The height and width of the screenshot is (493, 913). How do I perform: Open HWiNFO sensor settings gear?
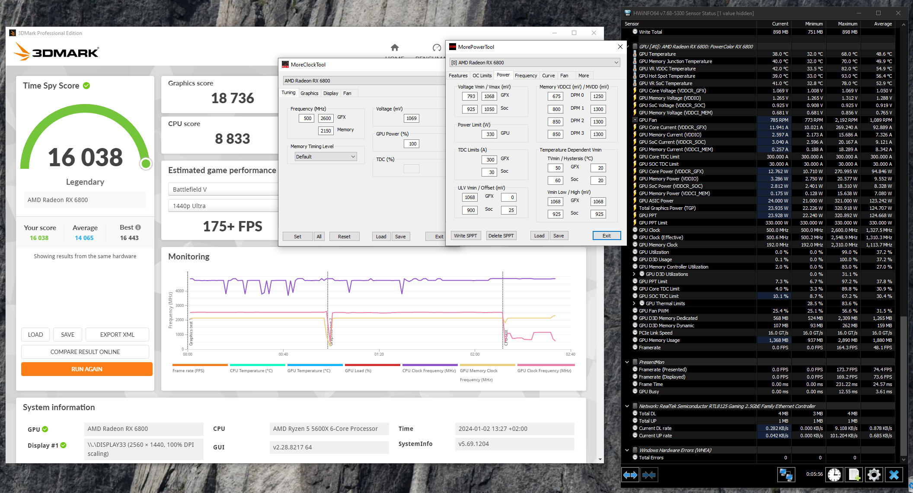point(874,475)
